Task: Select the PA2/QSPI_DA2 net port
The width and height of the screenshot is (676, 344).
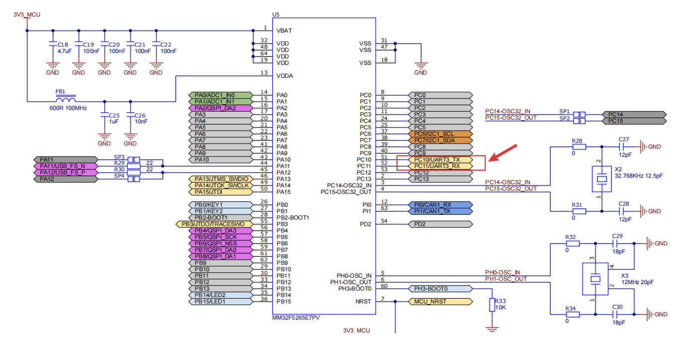Action: click(x=221, y=108)
